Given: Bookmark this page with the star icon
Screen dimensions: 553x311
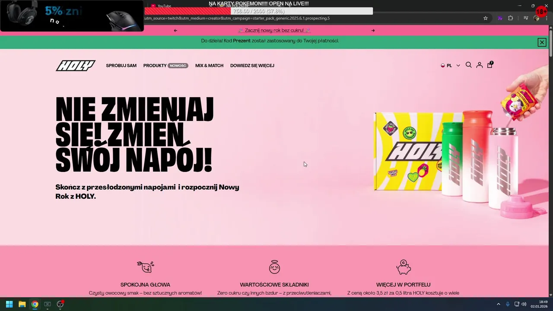Looking at the screenshot, I should (x=486, y=18).
